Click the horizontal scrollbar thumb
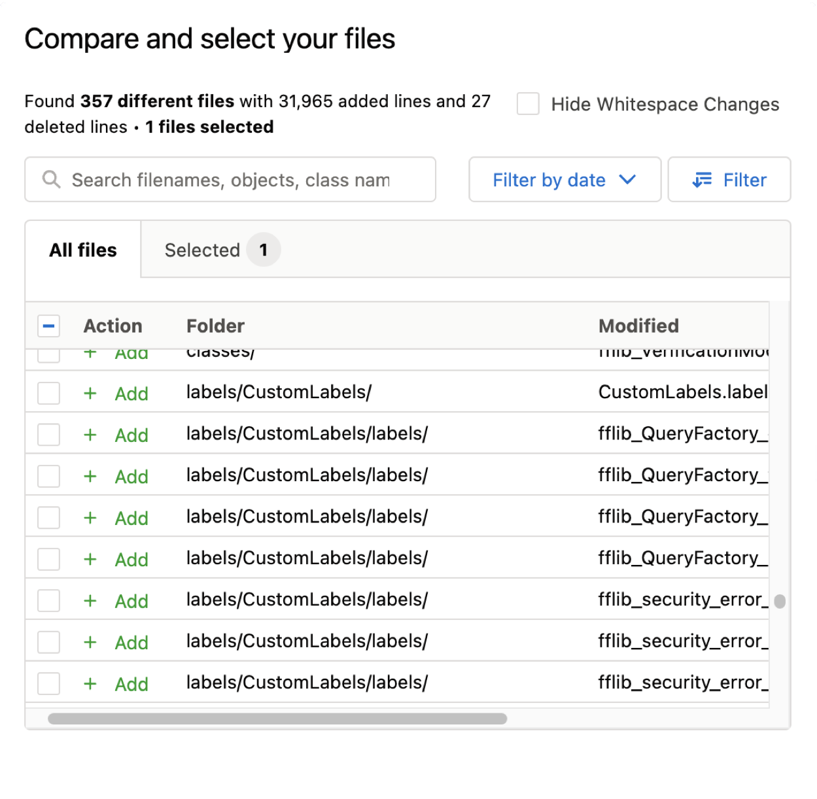This screenshot has height=799, width=817. coord(277,719)
